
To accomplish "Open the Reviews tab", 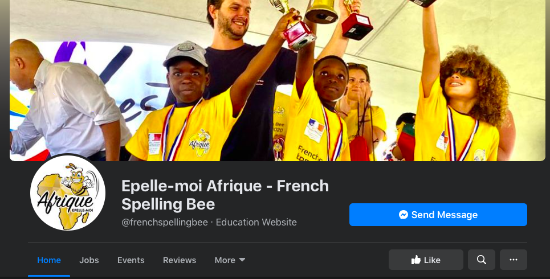I will (180, 260).
